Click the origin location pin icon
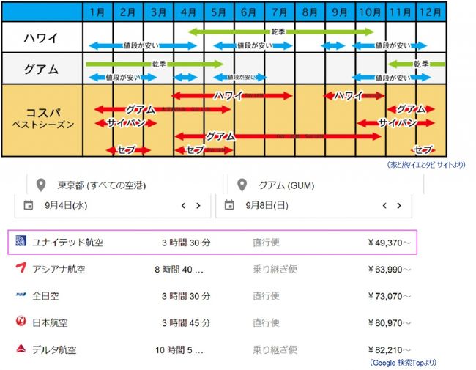 click(x=41, y=185)
